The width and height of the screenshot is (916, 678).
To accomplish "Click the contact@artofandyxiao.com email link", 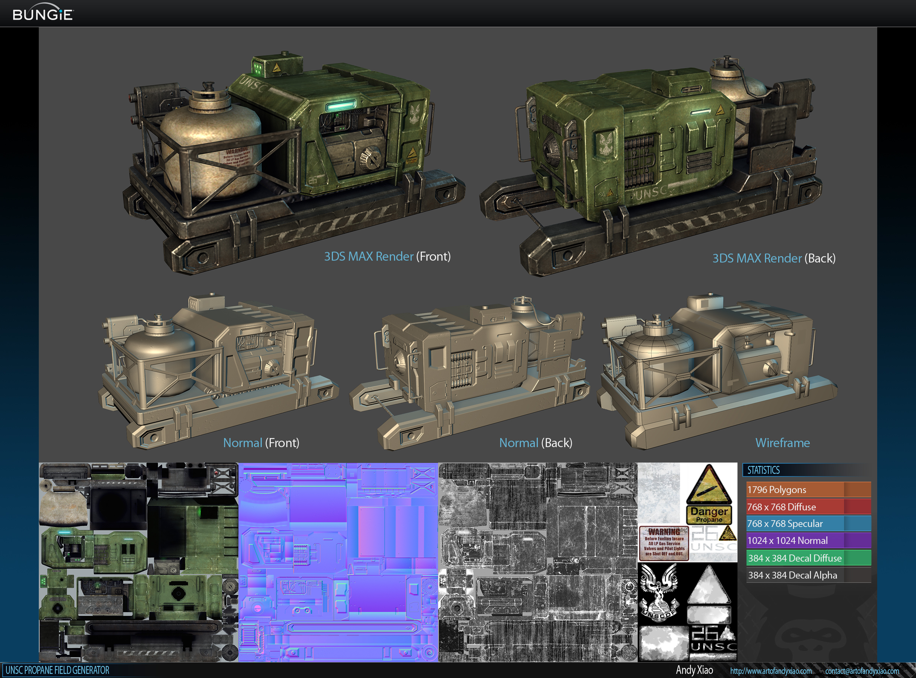I will [x=862, y=670].
